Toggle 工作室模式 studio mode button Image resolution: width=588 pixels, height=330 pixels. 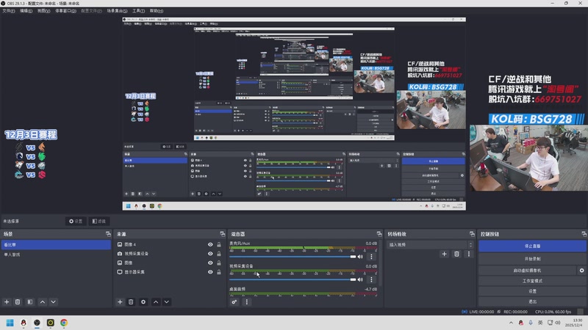pyautogui.click(x=532, y=281)
